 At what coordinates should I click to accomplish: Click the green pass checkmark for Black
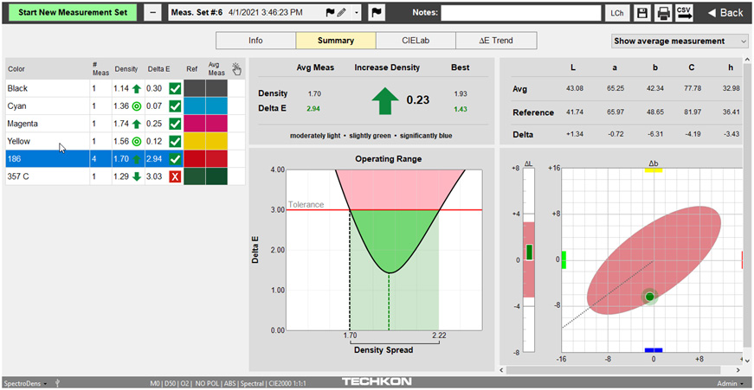click(175, 88)
